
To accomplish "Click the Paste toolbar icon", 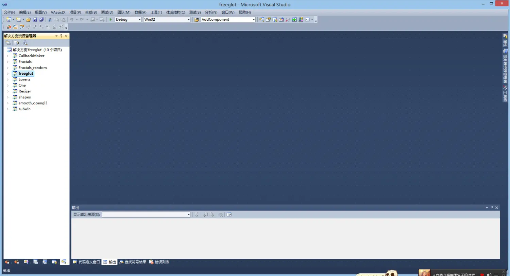I will (63, 20).
